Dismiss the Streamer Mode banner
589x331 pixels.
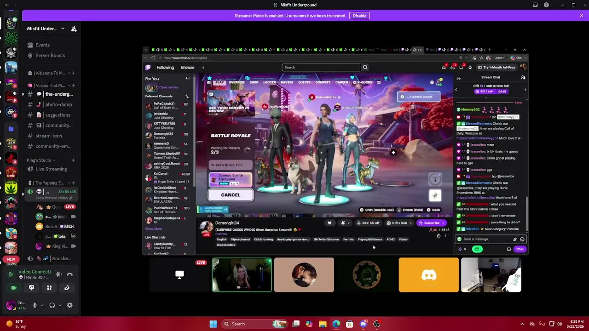pyautogui.click(x=581, y=16)
